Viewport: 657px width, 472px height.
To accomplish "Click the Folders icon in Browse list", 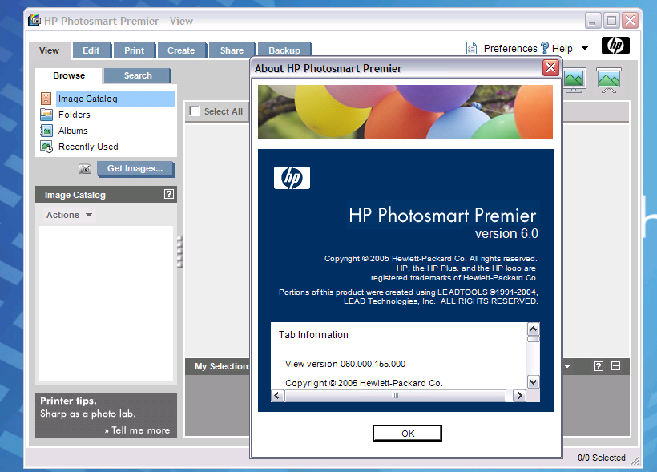I will (46, 115).
